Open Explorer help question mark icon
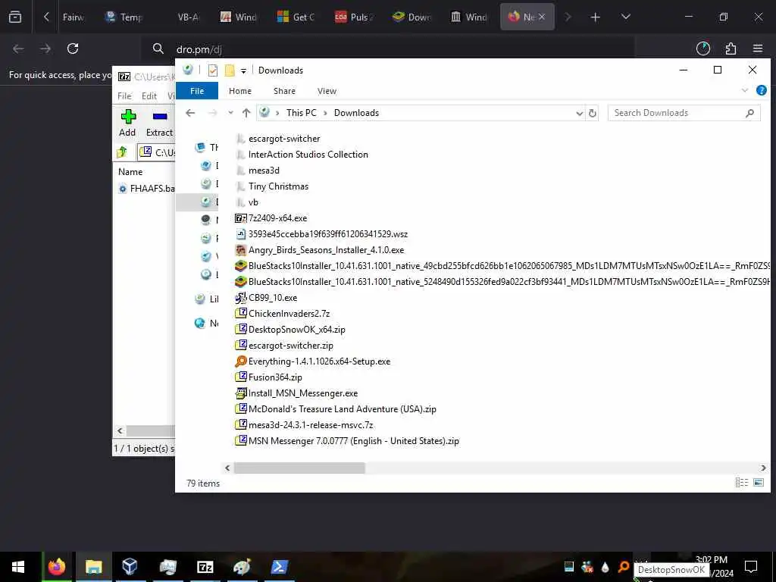Image resolution: width=776 pixels, height=582 pixels. pyautogui.click(x=761, y=91)
